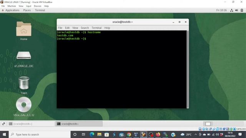
Task: Open the Terminal app menu in top panel
Action: click(x=40, y=10)
